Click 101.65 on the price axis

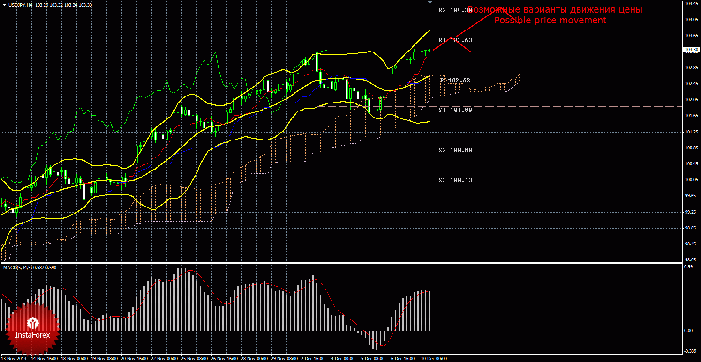click(692, 116)
